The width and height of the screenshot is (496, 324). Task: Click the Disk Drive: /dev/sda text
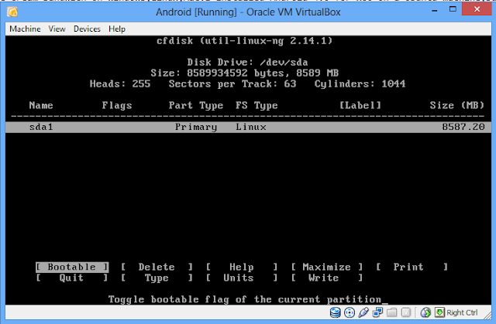248,63
